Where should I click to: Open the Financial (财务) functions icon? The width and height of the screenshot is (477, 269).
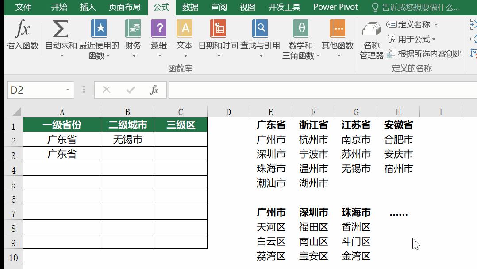click(133, 28)
